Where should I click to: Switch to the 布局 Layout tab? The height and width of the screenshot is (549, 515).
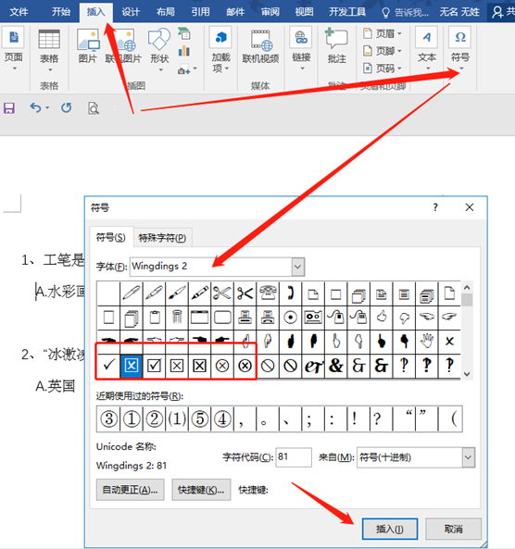(x=166, y=12)
